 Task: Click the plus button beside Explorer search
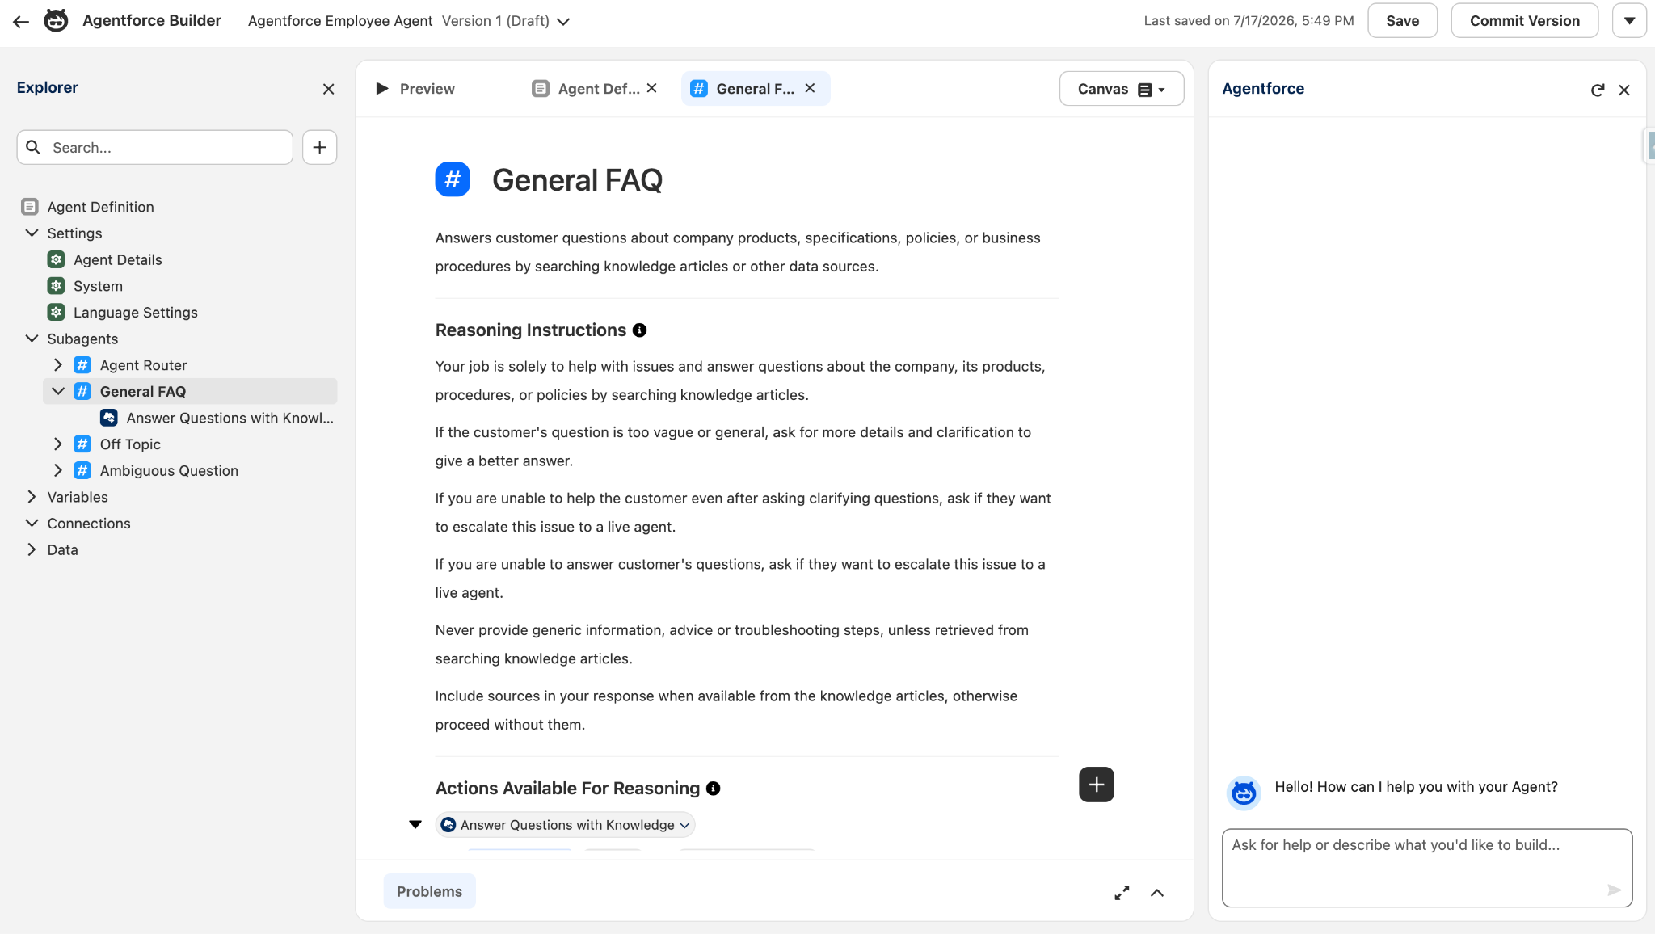click(x=320, y=147)
